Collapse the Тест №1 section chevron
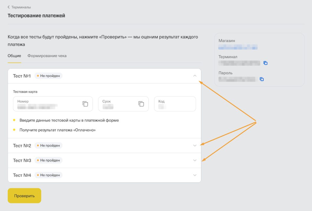 point(195,76)
